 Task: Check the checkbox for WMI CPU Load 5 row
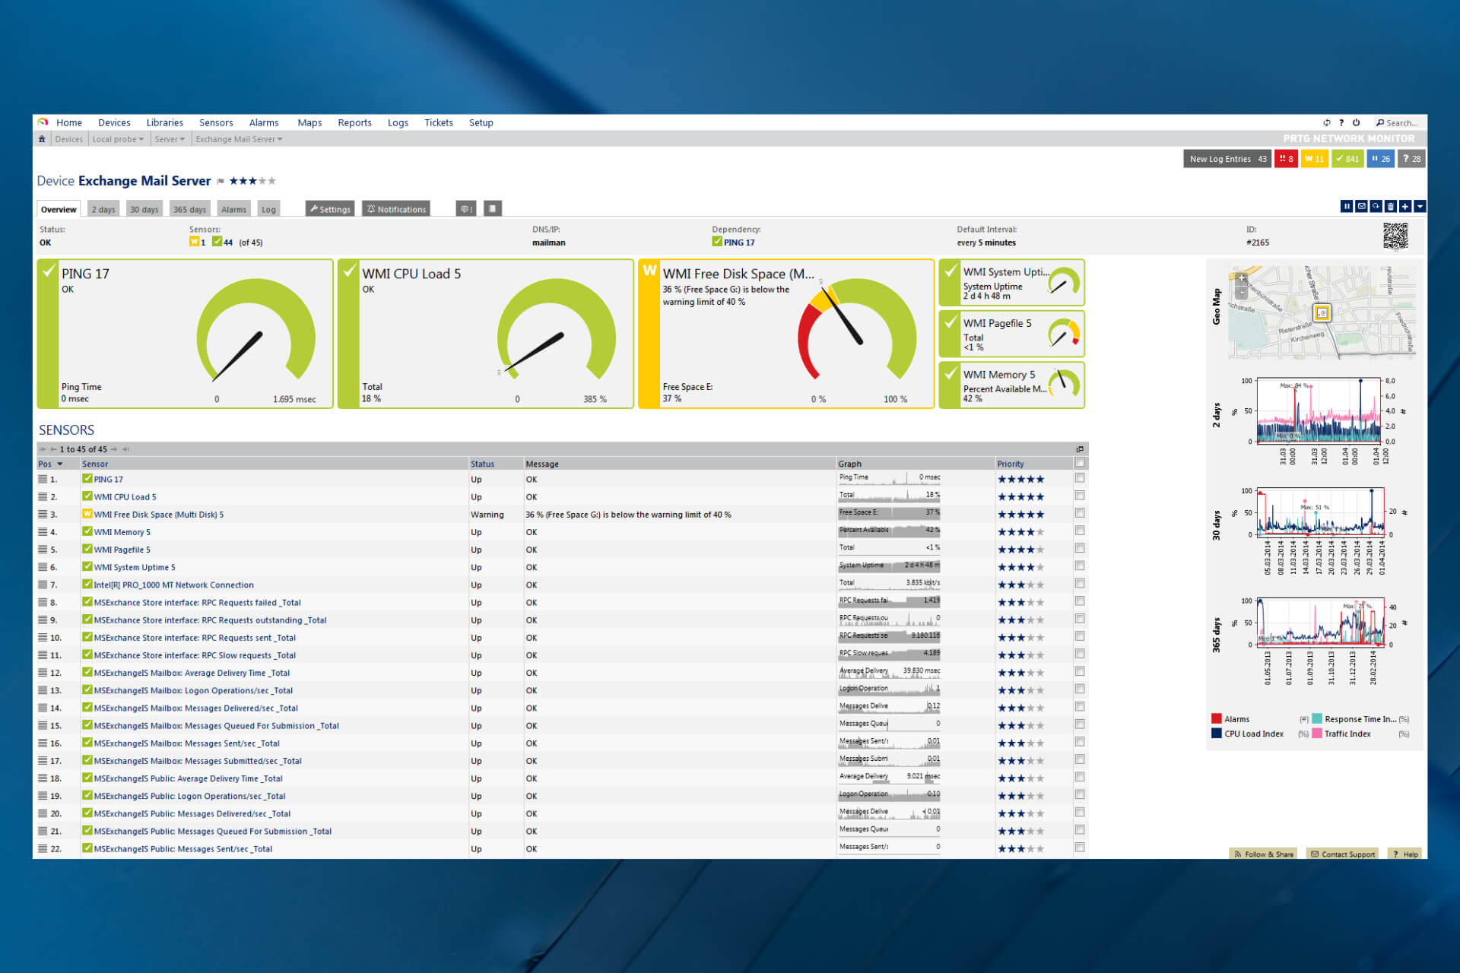point(1080,496)
